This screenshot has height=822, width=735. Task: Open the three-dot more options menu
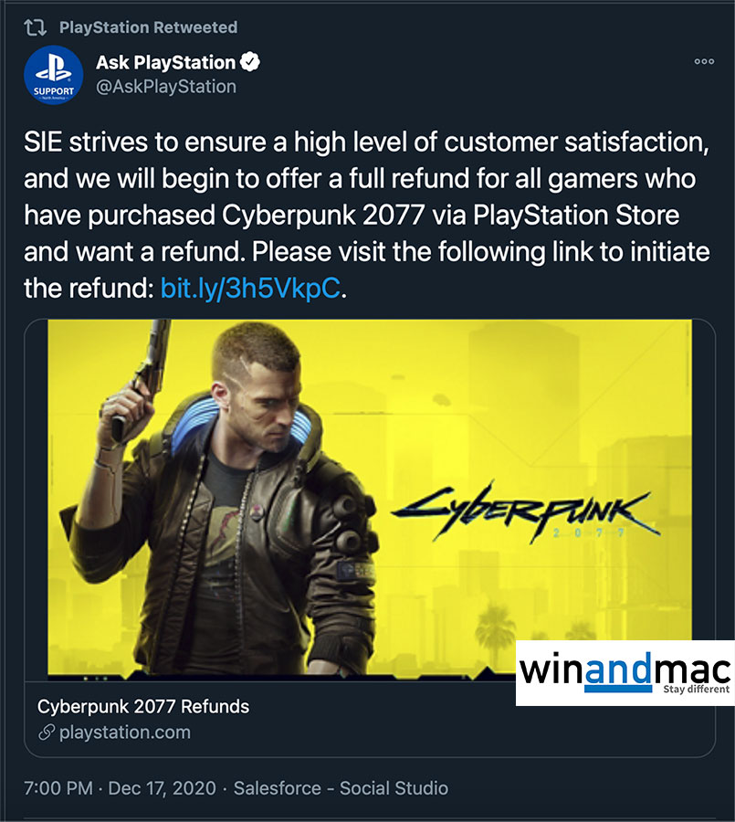coord(704,61)
